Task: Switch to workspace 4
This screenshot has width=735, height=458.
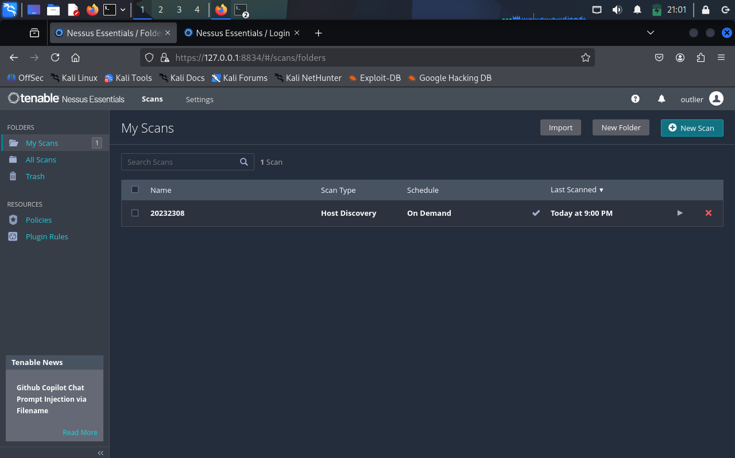Action: [197, 10]
